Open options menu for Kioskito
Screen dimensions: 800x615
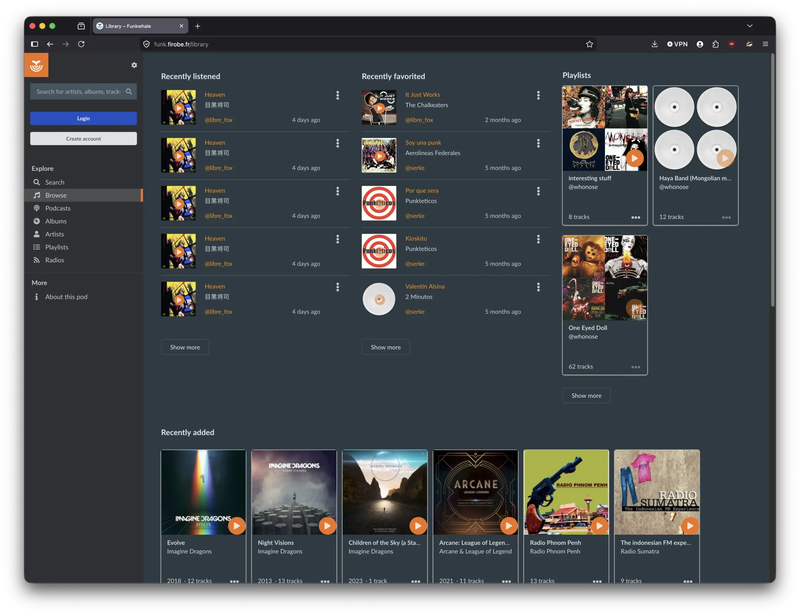(x=538, y=239)
